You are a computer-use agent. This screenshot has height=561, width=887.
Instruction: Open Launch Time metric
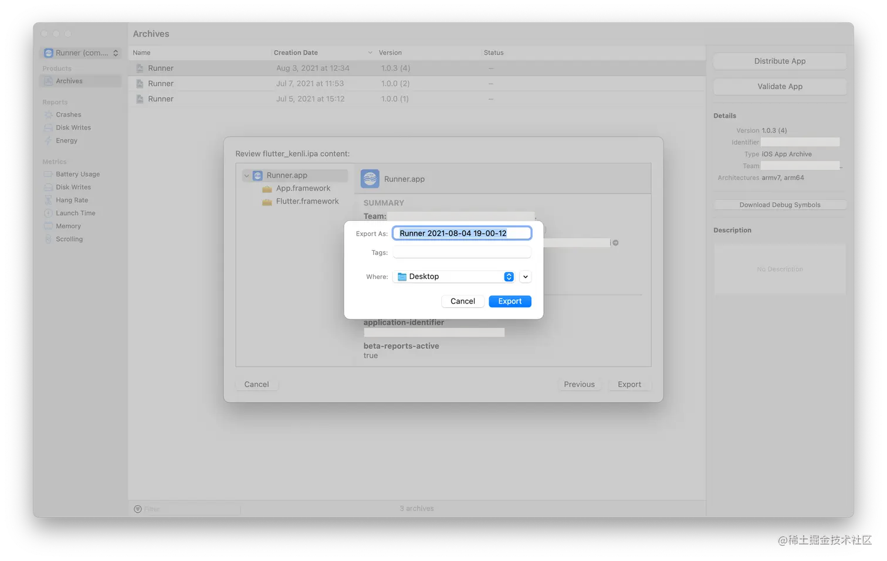75,213
